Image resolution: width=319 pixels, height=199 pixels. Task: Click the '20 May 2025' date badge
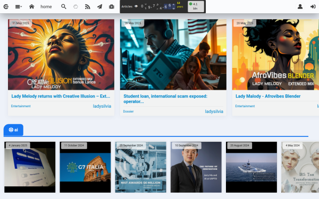245,23
